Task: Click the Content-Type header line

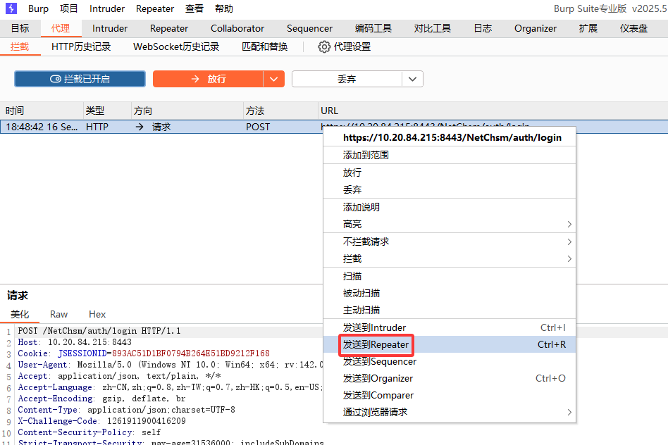Action: tap(127, 410)
